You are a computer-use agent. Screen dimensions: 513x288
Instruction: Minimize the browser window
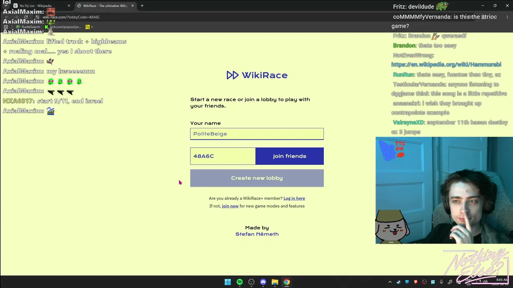(483, 6)
